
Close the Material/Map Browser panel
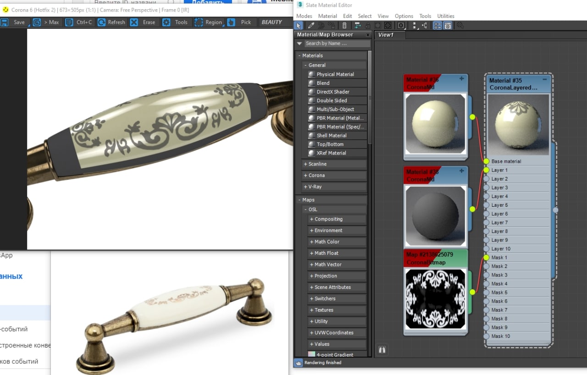tap(368, 35)
